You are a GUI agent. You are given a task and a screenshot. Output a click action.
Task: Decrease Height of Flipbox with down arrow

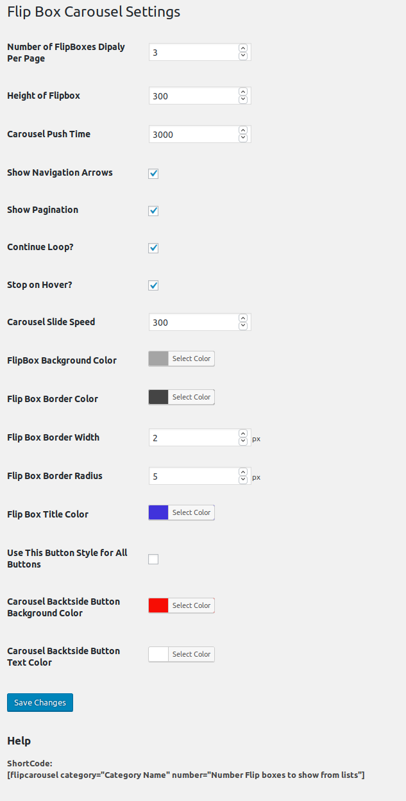[x=243, y=99]
